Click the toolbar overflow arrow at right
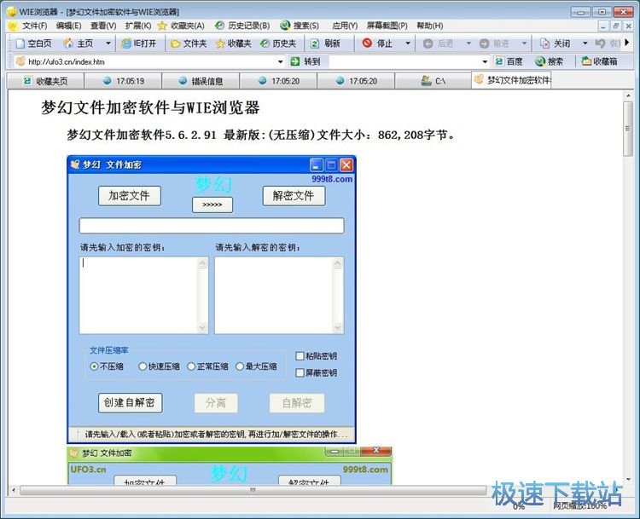Screen dimensions: 640x519 (627, 43)
